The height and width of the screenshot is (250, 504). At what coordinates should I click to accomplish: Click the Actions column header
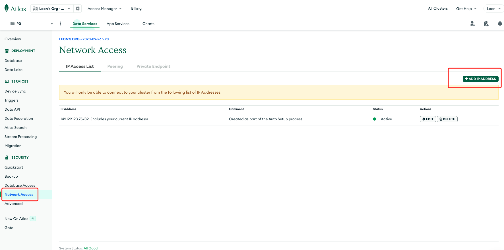pos(425,109)
